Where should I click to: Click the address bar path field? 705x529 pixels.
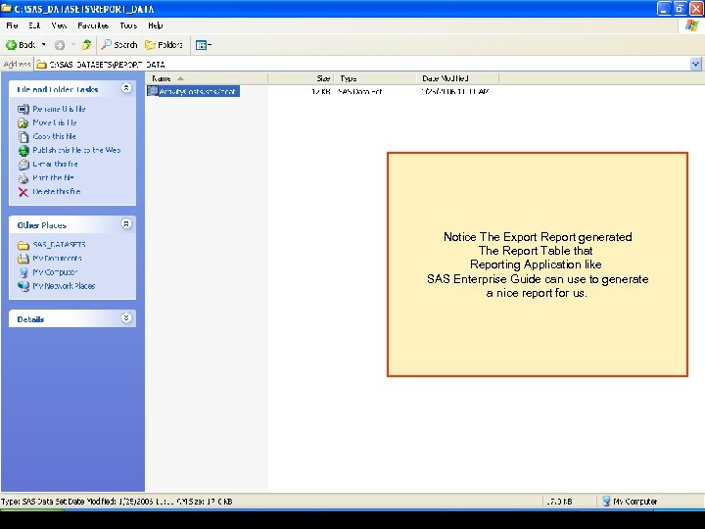pos(362,65)
